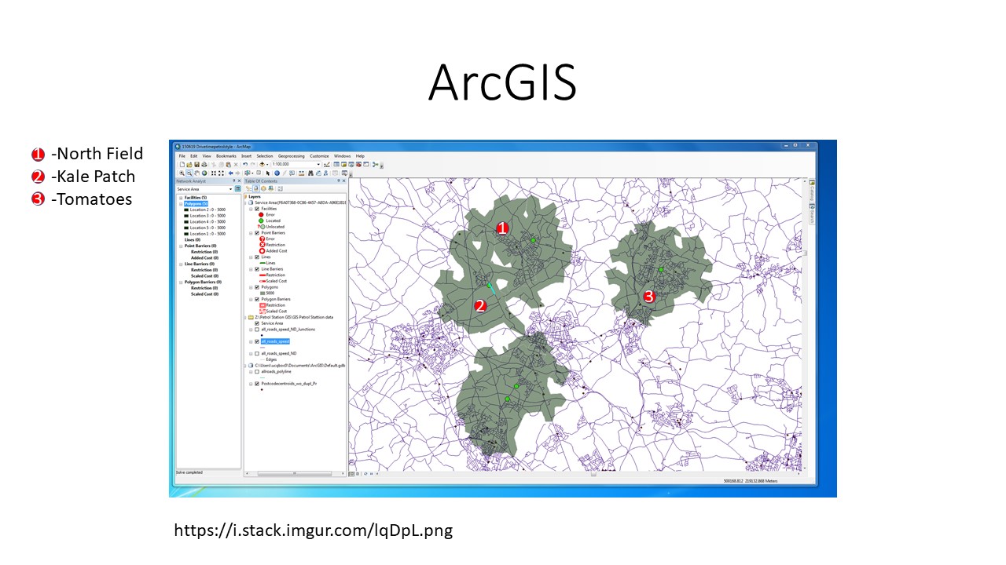1006x565 pixels.
Task: Click the Save icon in ArcMap toolbar
Action: 196,164
